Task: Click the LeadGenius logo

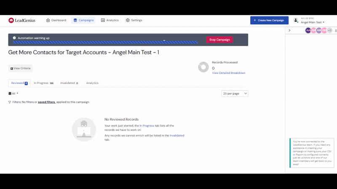Action: (22, 20)
